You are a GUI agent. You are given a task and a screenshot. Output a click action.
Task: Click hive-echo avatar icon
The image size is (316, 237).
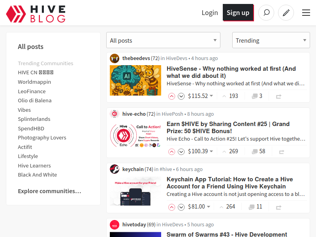[115, 114]
